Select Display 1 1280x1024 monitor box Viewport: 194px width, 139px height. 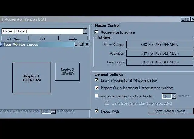(x=32, y=78)
